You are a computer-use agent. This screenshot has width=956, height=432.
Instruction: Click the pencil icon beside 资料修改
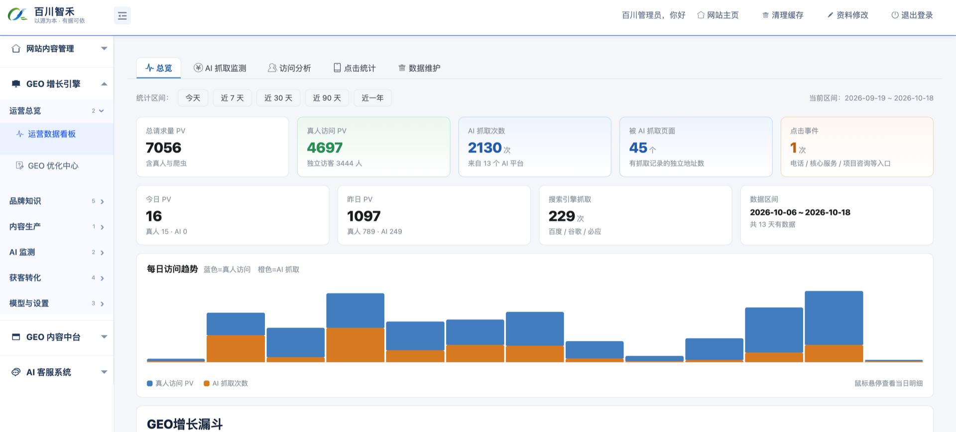[830, 15]
